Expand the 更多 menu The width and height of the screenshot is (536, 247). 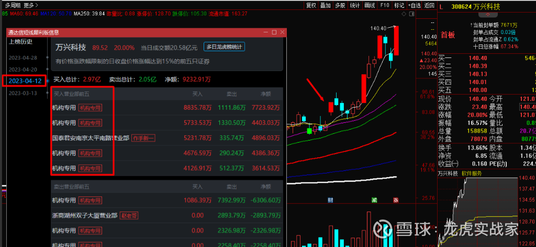coord(31,5)
